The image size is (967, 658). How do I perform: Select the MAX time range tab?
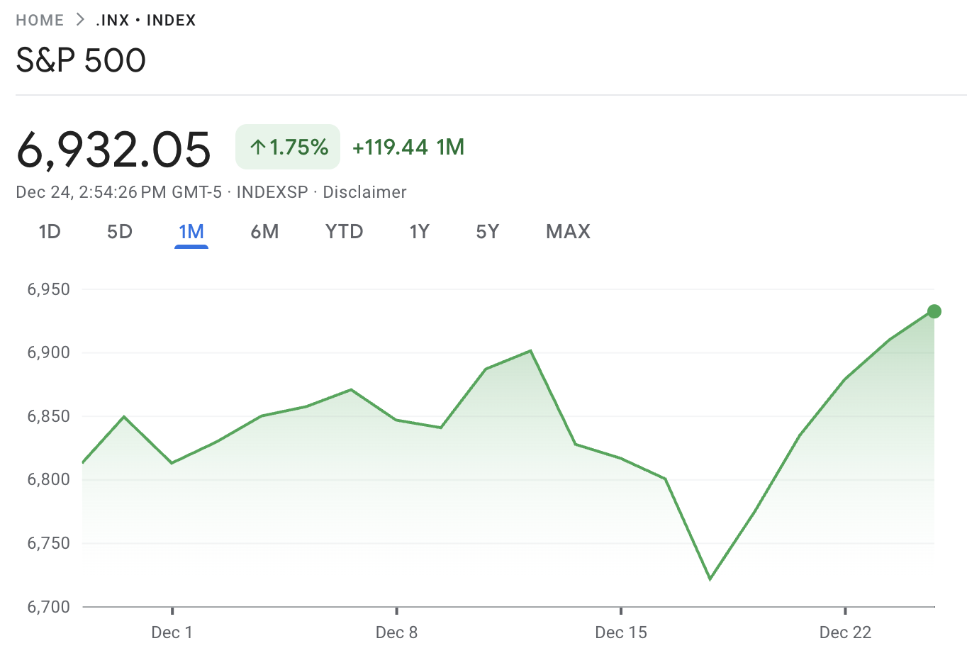tap(567, 231)
